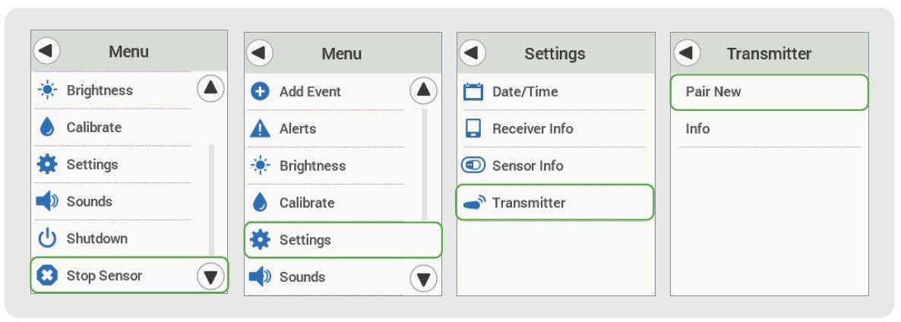Open Sensor Info via its sensor icon
The width and height of the screenshot is (901, 322).
473,166
